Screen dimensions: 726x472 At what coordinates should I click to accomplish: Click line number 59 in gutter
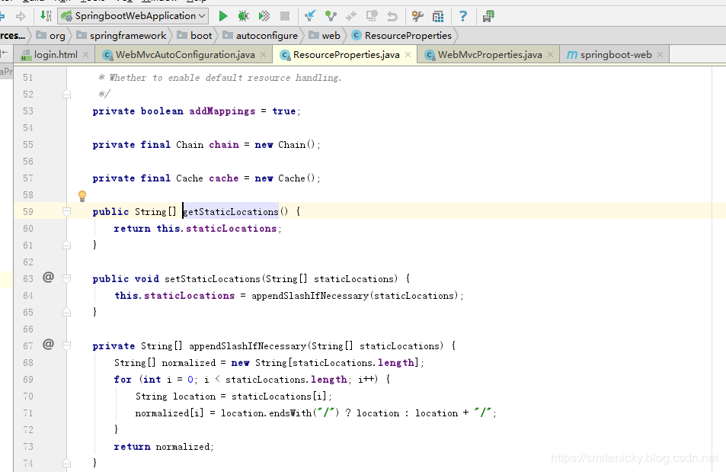coord(28,212)
